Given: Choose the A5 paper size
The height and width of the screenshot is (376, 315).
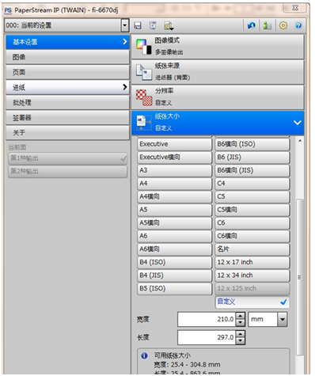Looking at the screenshot, I should coord(174,210).
